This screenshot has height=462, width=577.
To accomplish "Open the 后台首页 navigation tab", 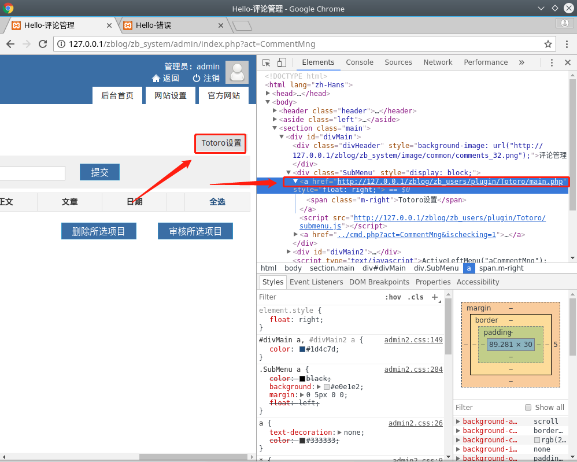I will tap(117, 96).
